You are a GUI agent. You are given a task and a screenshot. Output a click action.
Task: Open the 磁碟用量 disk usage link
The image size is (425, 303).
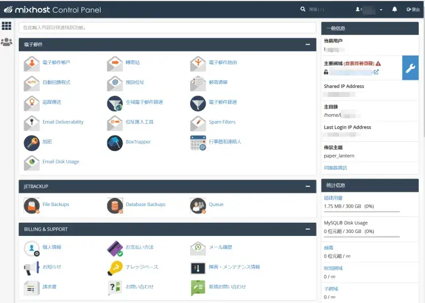[333, 198]
